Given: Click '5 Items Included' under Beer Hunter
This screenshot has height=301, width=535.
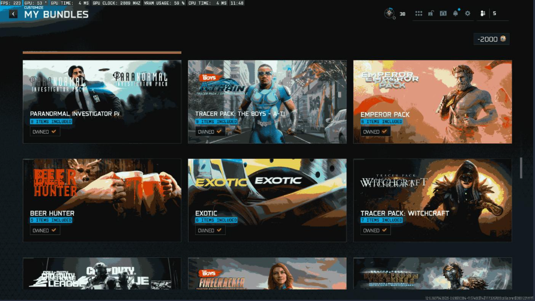Looking at the screenshot, I should (51, 220).
